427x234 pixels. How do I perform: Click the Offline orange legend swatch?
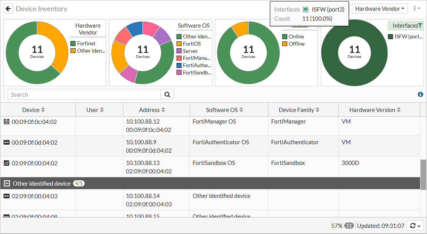pos(285,44)
